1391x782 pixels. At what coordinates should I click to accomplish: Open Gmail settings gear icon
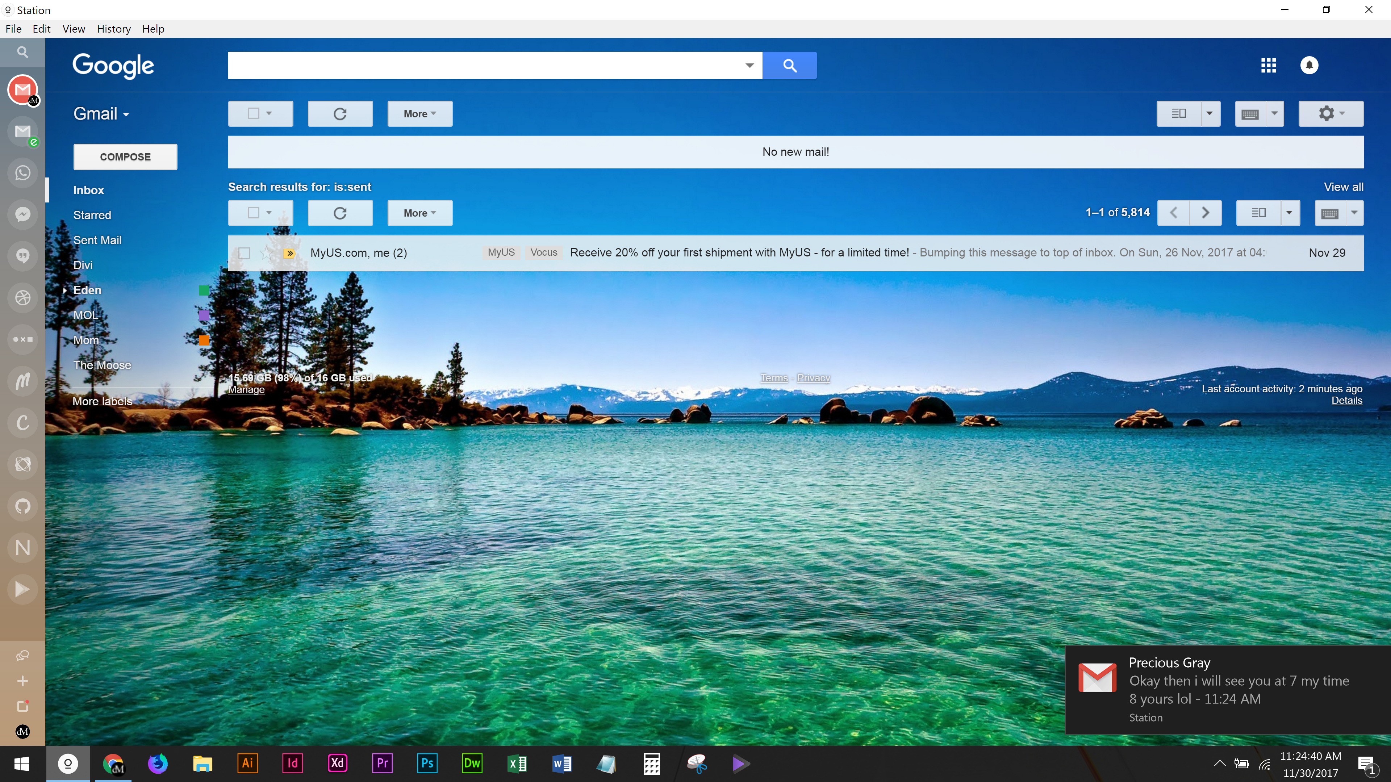click(x=1326, y=113)
